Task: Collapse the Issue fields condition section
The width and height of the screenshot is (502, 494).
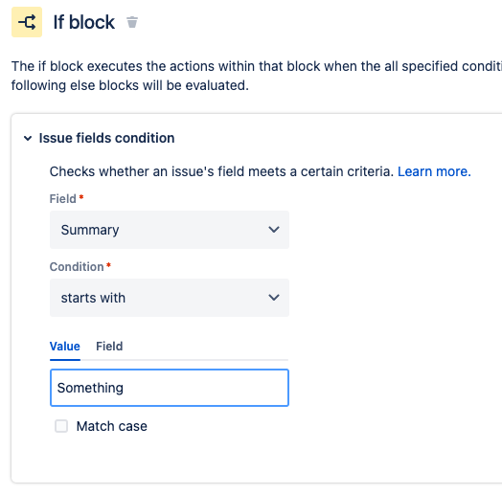Action: tap(28, 138)
